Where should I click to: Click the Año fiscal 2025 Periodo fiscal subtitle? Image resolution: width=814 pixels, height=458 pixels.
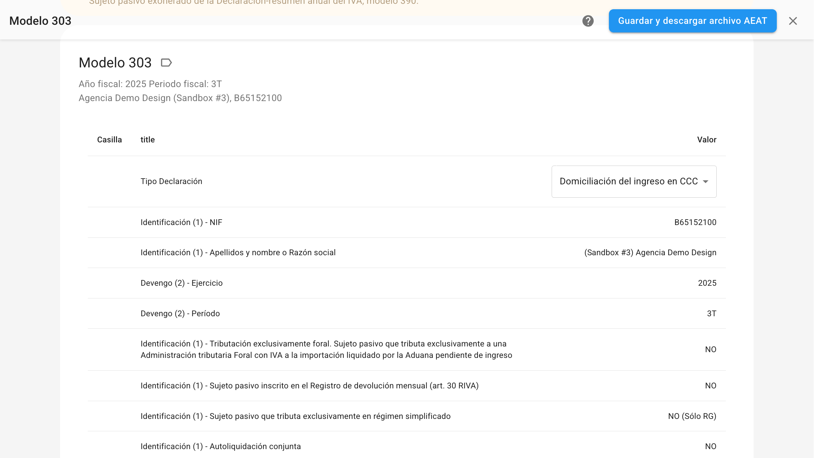click(x=150, y=84)
